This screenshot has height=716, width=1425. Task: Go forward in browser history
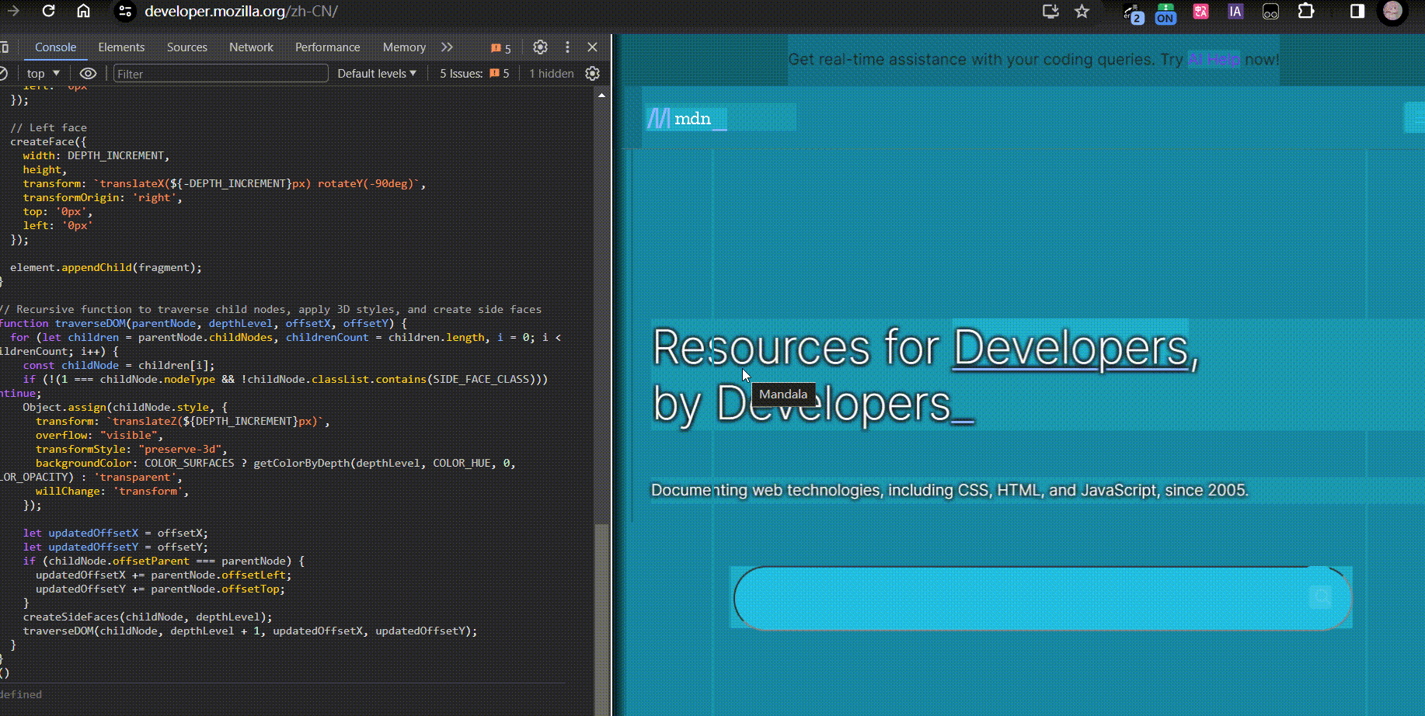pyautogui.click(x=12, y=11)
